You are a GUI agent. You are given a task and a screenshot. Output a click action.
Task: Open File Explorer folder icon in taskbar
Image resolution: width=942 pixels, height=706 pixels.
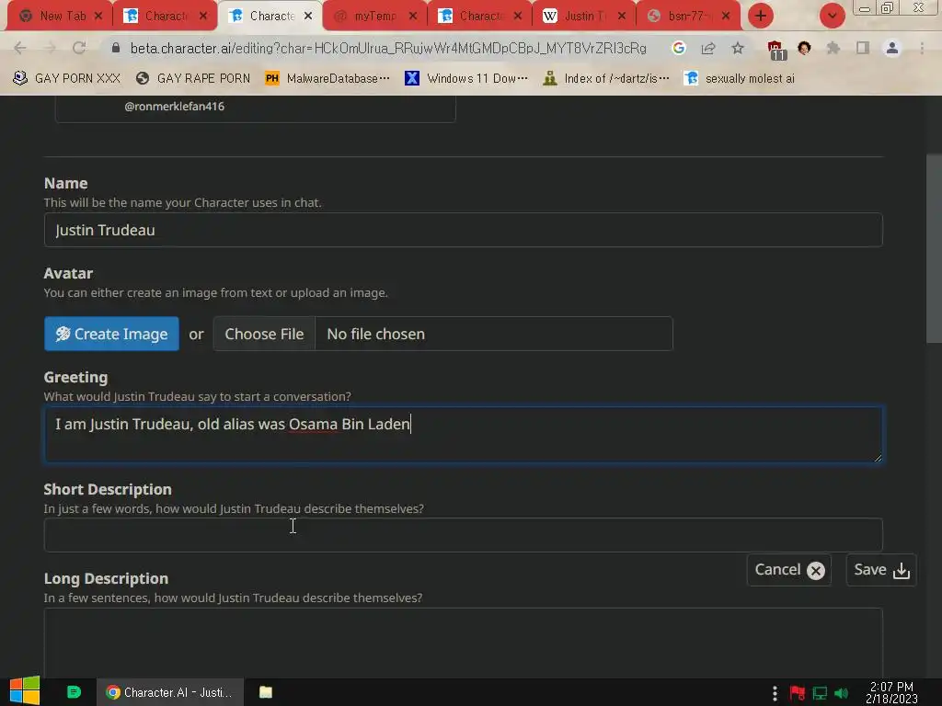click(x=266, y=692)
